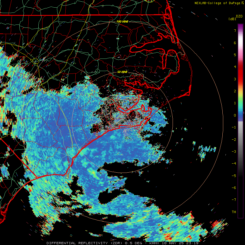Click the scale value 2
The height and width of the screenshot is (245, 245).
(x=235, y=91)
